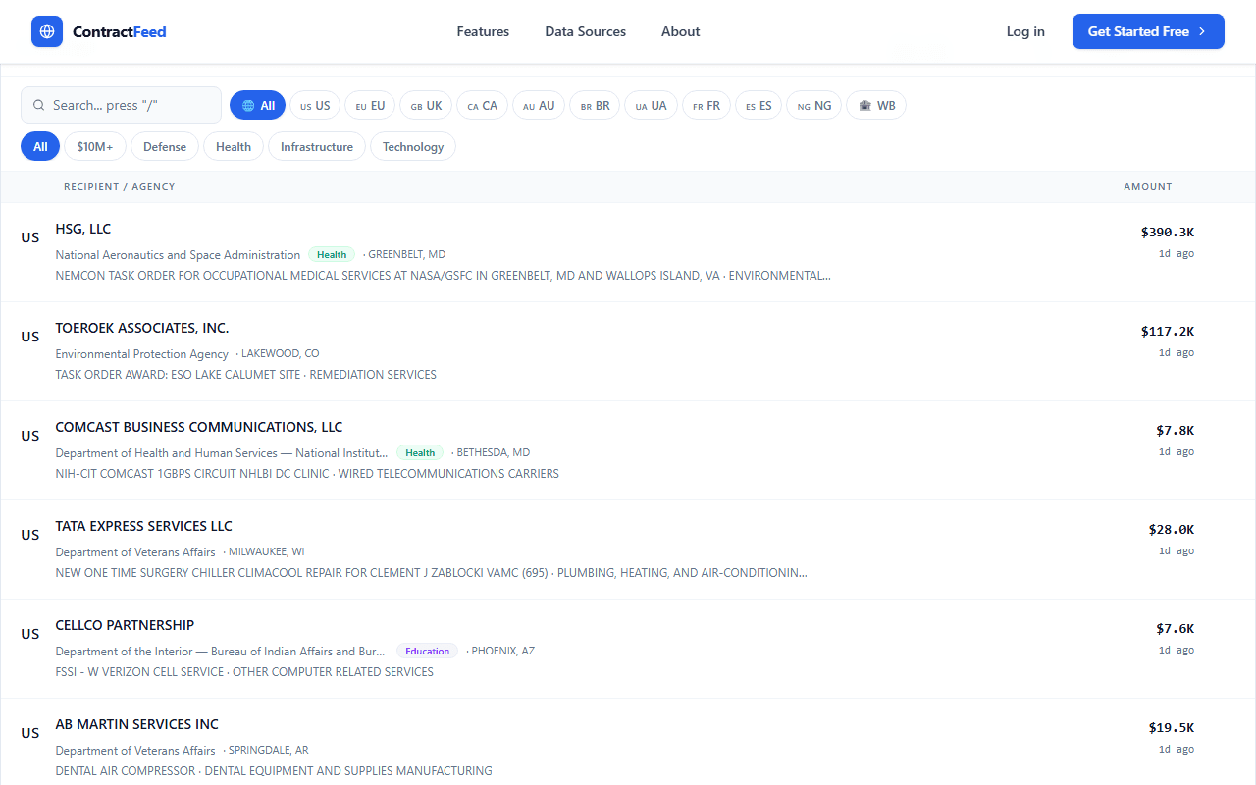
Task: Select the AU country filter
Action: [539, 105]
